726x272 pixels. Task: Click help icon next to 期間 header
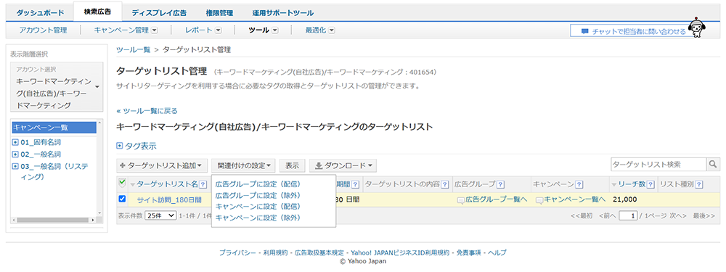click(x=355, y=185)
